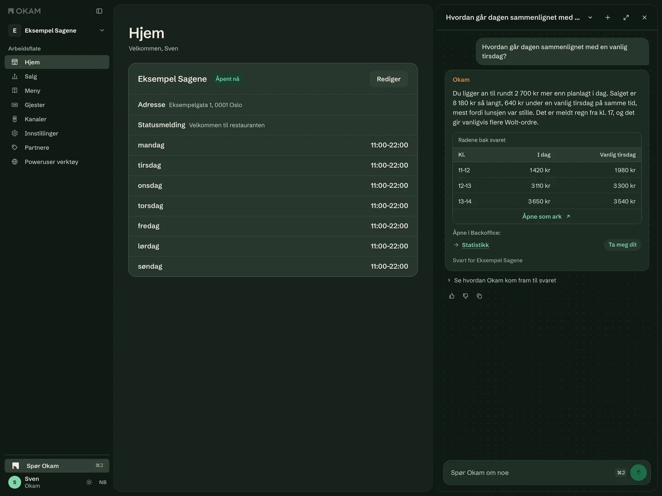Open the Eksempel Sagene workspace switcher
662x496 pixels.
point(57,31)
